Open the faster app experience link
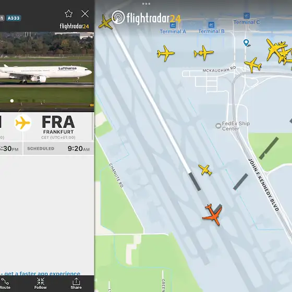 pyautogui.click(x=40, y=273)
